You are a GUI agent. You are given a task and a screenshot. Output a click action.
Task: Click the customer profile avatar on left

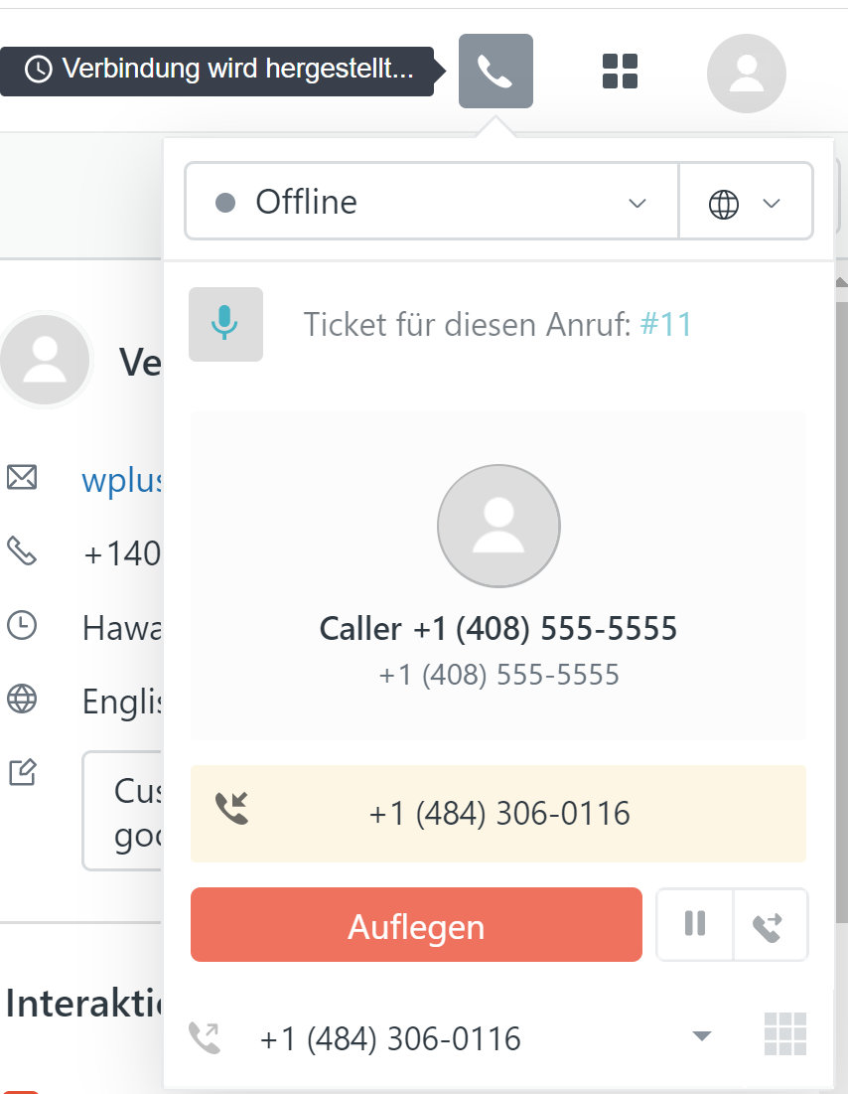click(45, 359)
